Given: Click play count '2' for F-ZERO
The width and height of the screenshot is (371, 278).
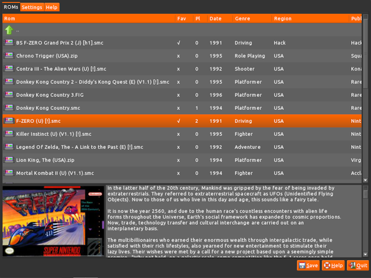Looking at the screenshot, I should coord(197,121).
